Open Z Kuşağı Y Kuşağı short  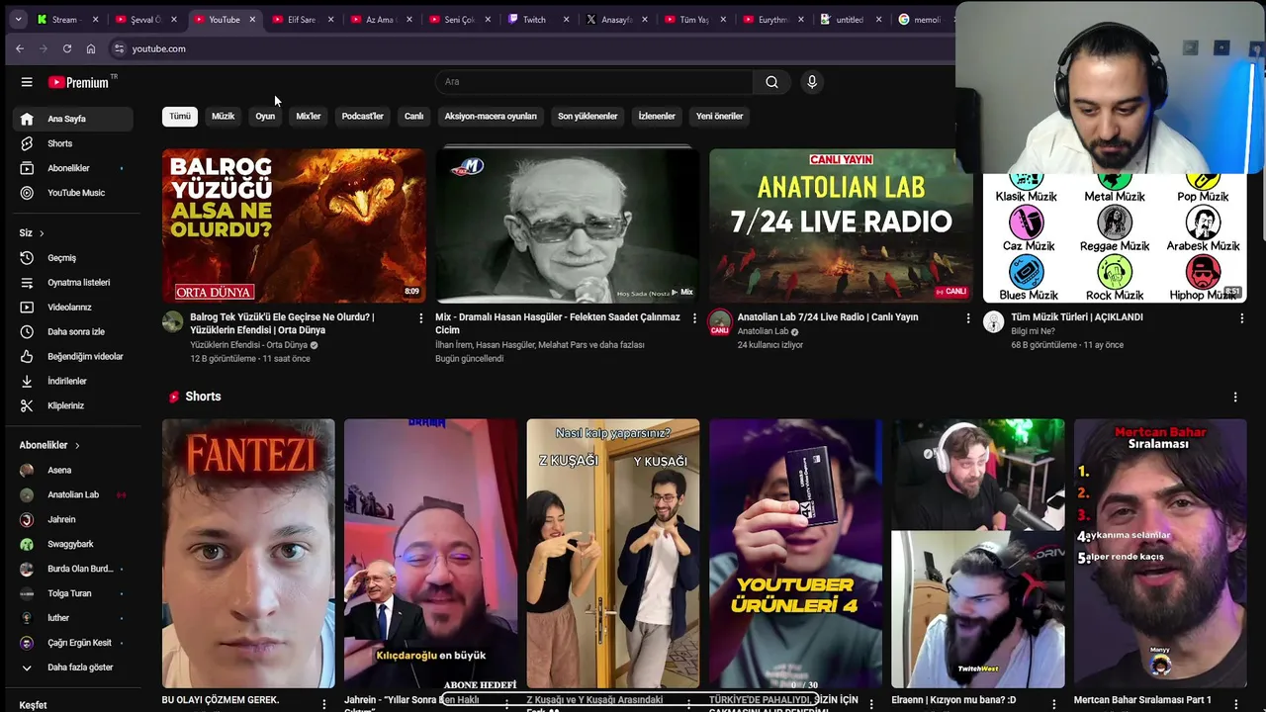click(x=613, y=553)
